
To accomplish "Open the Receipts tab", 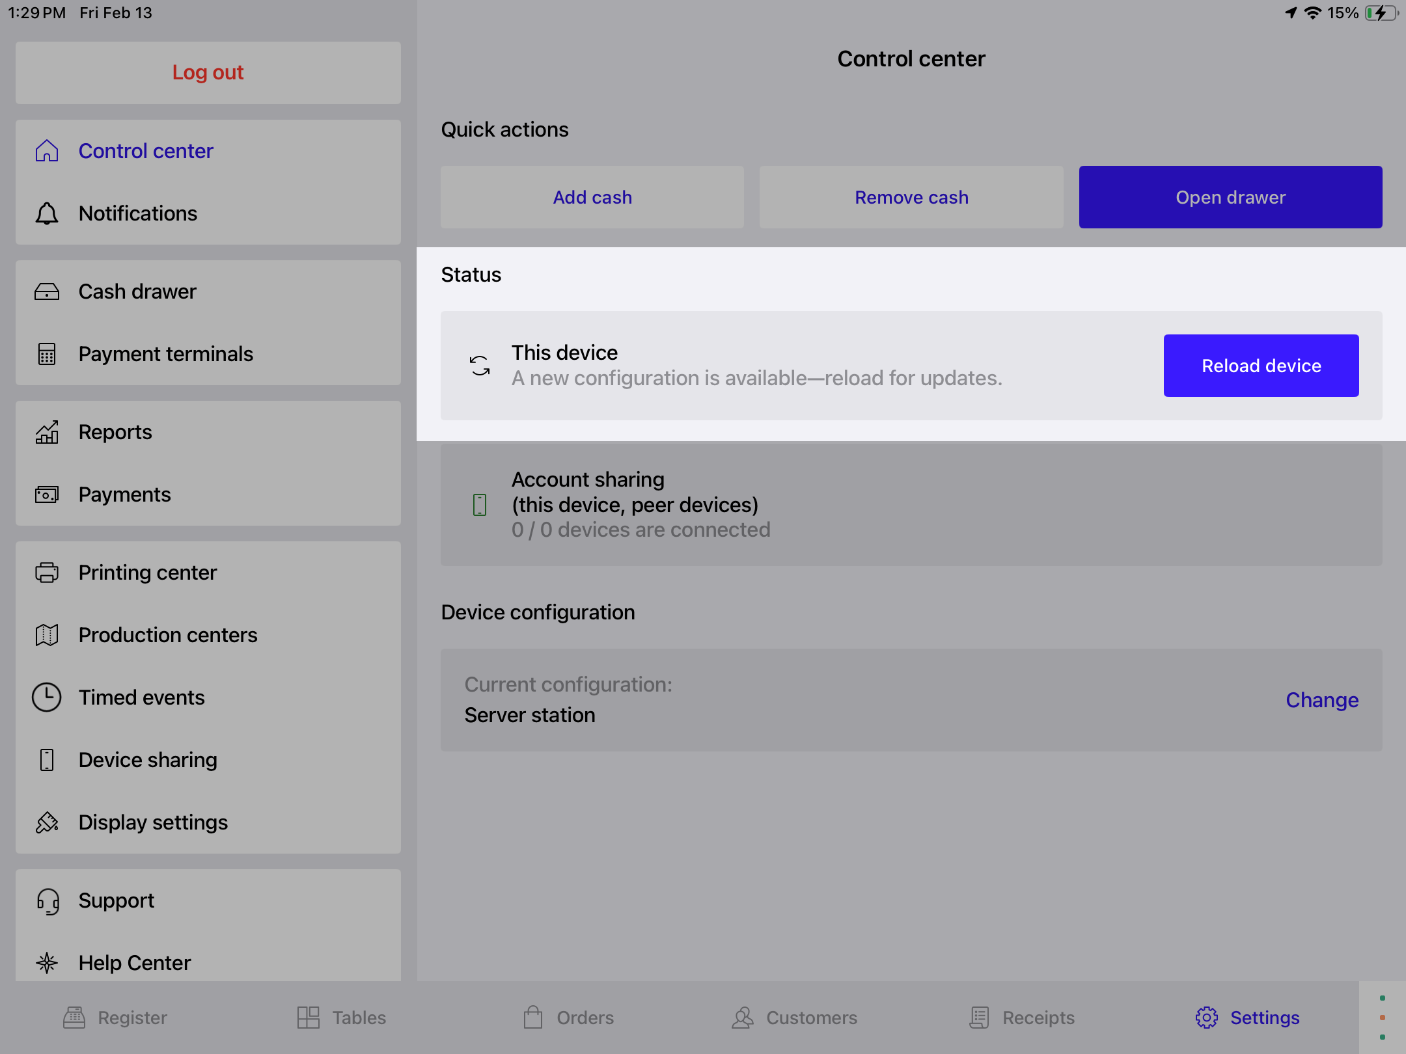I will point(1021,1017).
